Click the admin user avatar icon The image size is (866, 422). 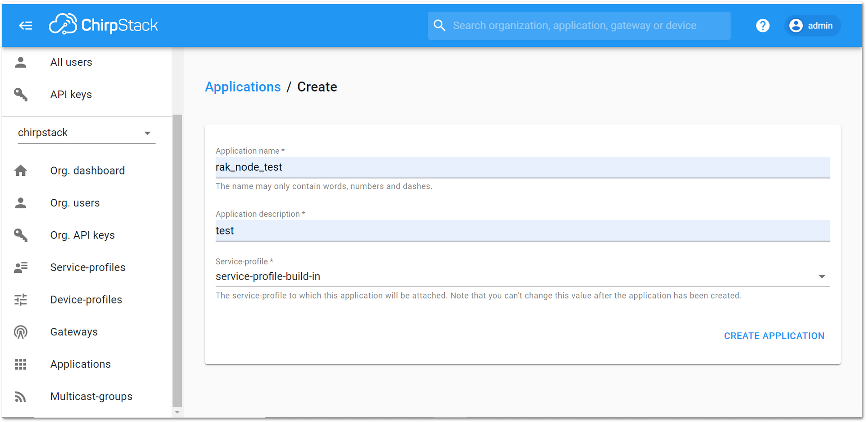coord(796,26)
